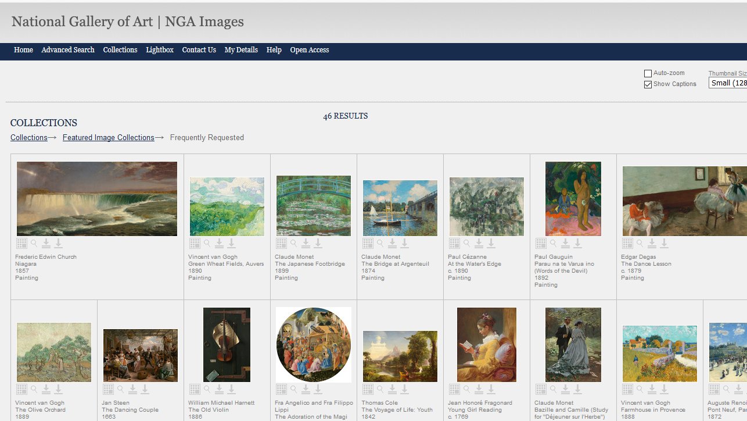Click grid icon under The Olive Orchard
This screenshot has height=421, width=747.
(21, 389)
